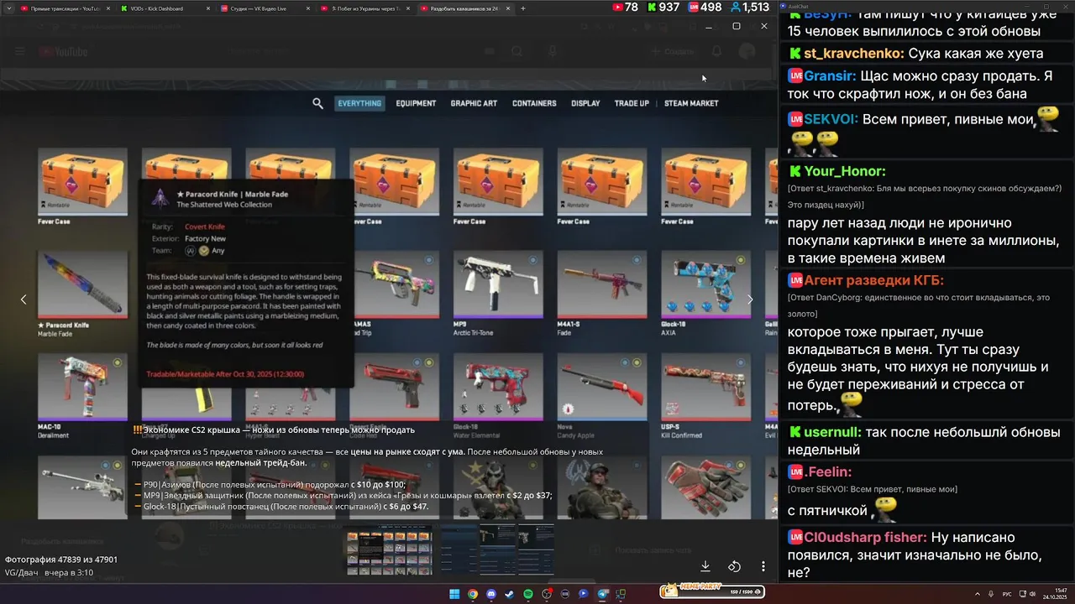Open the Windows Start menu
The image size is (1075, 604).
pyautogui.click(x=454, y=594)
